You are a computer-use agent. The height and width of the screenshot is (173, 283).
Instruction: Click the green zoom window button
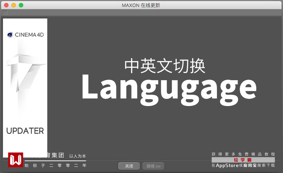[x=21, y=5]
